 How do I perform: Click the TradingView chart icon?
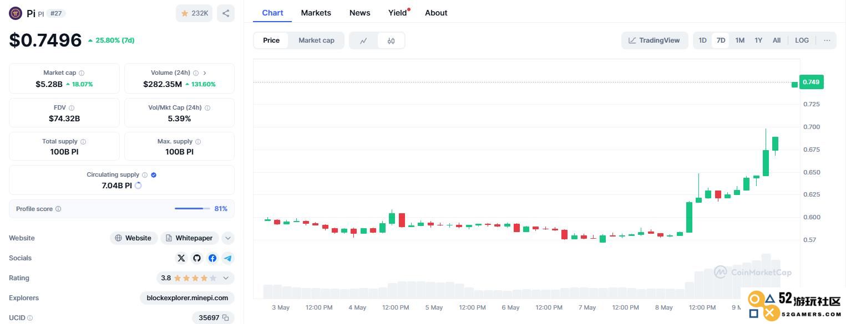tap(632, 40)
